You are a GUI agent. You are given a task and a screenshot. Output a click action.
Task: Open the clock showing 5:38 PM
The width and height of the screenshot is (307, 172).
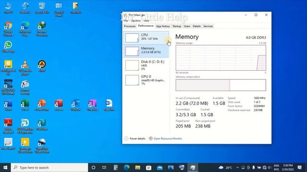click(288, 168)
